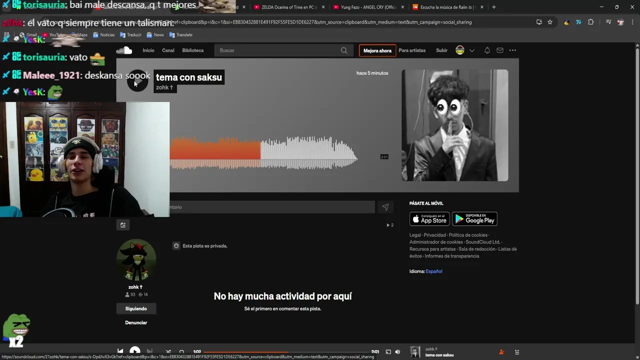Image resolution: width=640 pixels, height=360 pixels.
Task: Click the Denunciar report link
Action: (x=136, y=322)
